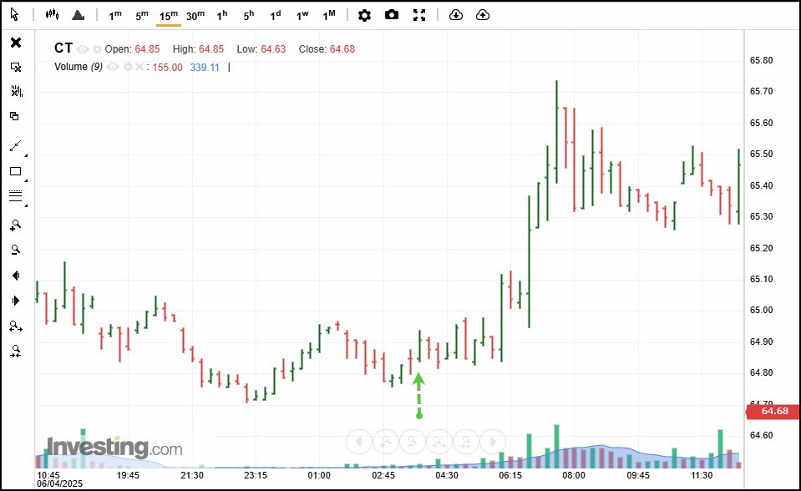
Task: Expand rectangle tool submenu arrow
Action: tap(26, 180)
